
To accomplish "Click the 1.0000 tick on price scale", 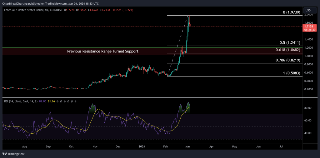I will 308,56.
